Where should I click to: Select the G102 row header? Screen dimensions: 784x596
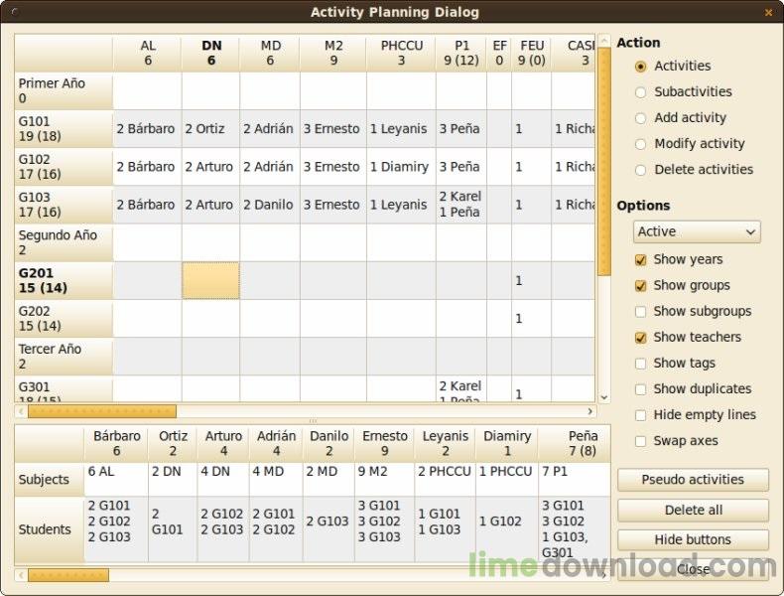pos(64,167)
